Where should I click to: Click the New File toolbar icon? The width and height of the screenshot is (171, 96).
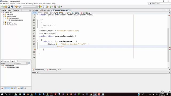pos(2,7)
